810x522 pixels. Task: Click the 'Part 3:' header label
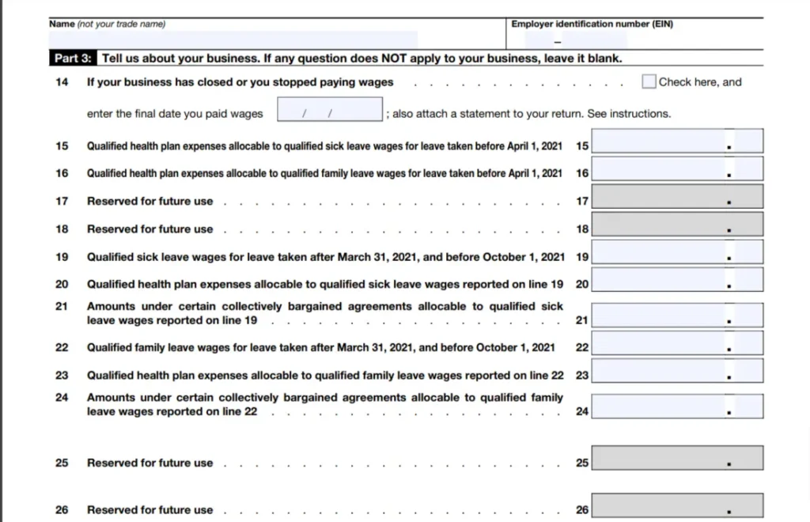pyautogui.click(x=72, y=58)
